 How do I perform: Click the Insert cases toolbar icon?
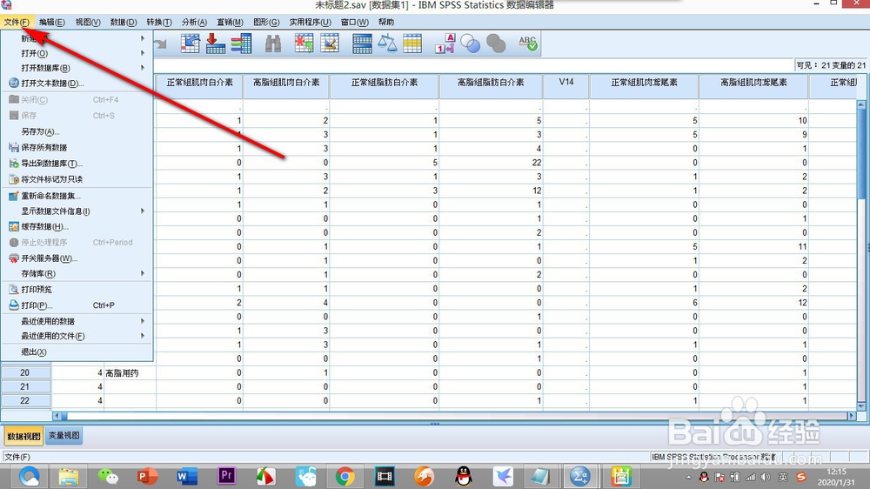click(x=304, y=44)
